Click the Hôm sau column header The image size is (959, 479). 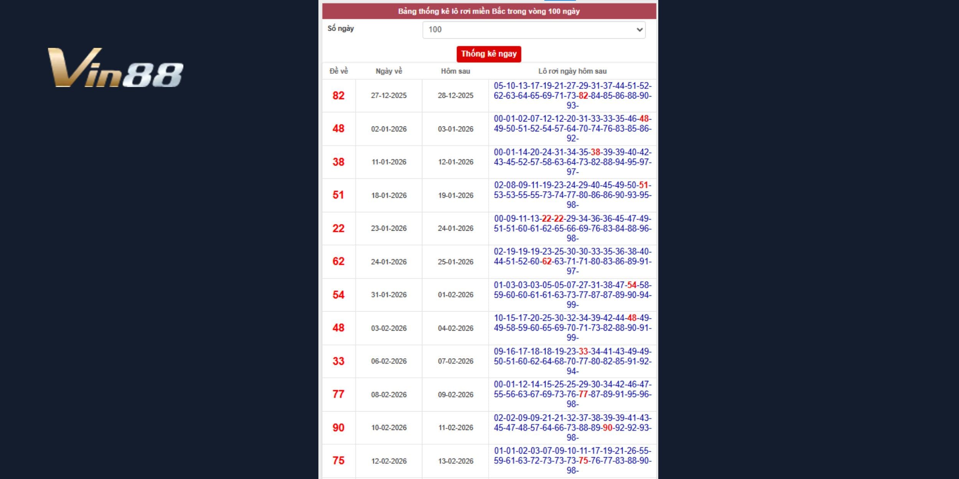(455, 71)
